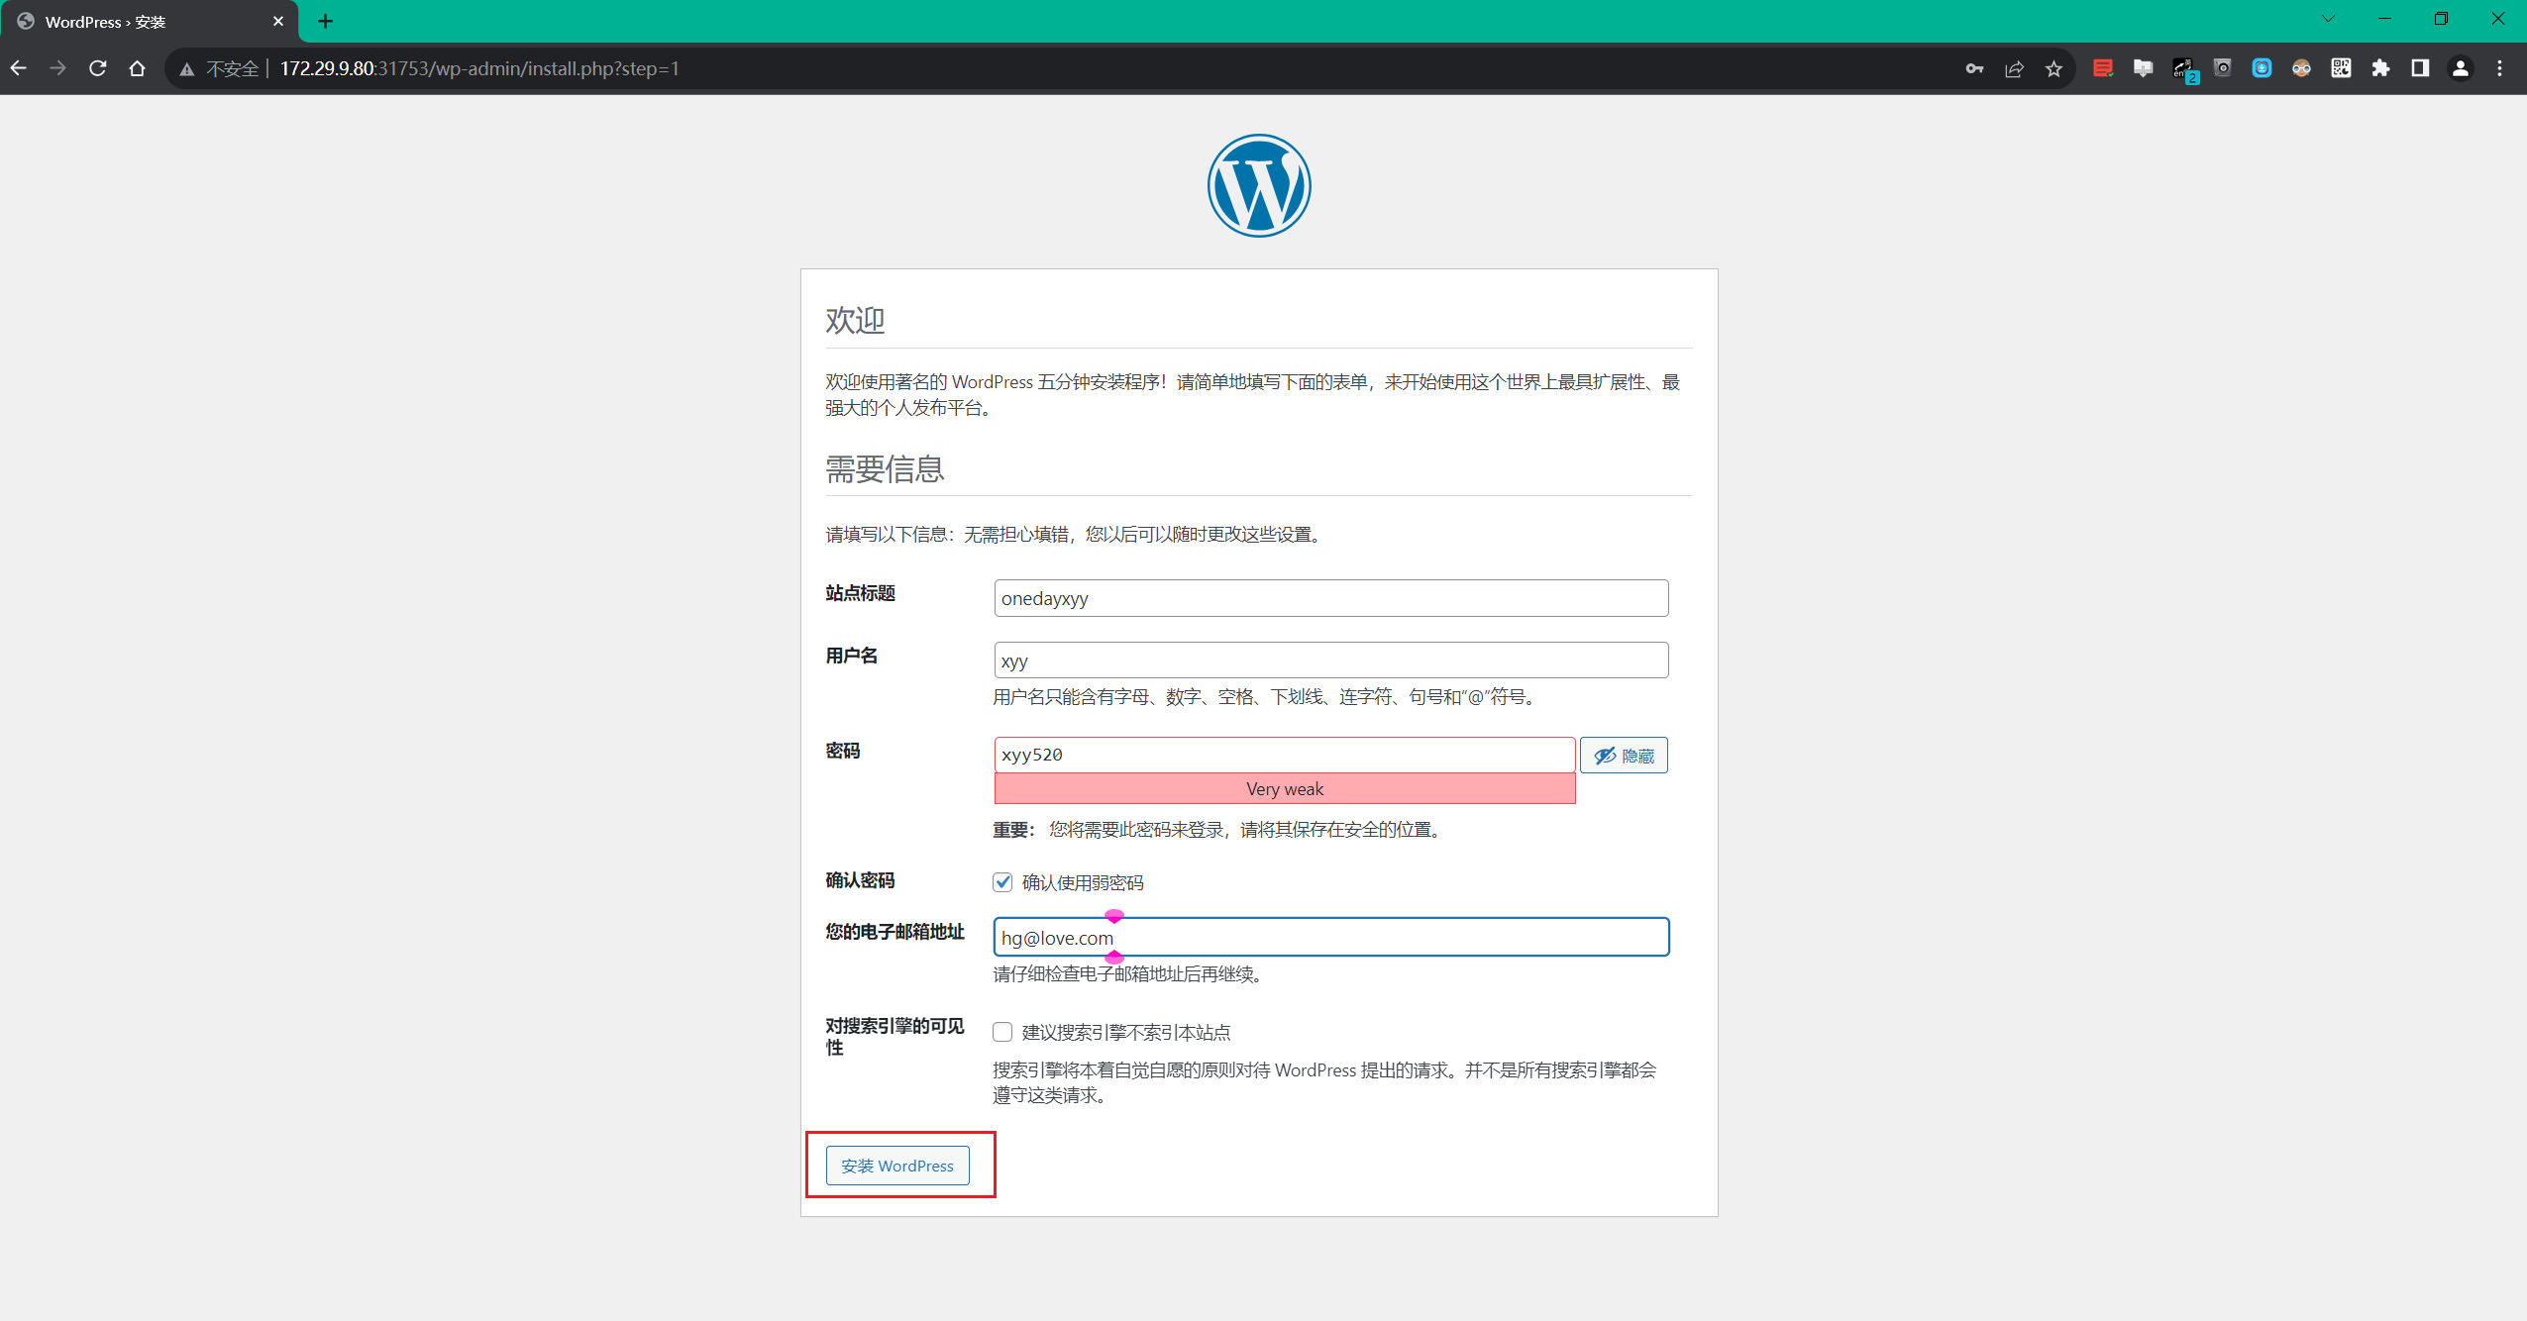
Task: Restore down the browser window
Action: point(2441,19)
